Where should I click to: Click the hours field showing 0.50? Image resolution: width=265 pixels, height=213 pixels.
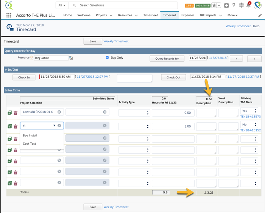173,113
